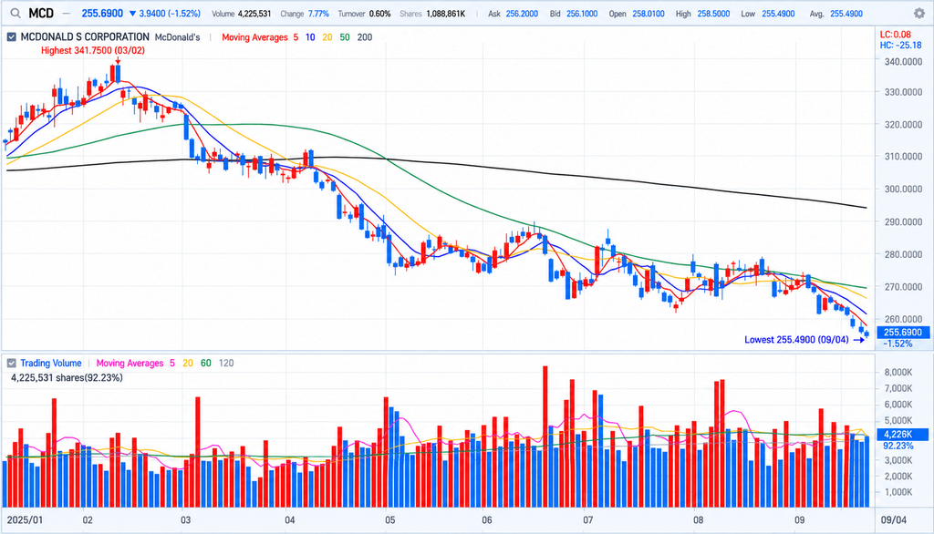The width and height of the screenshot is (934, 534).
Task: Click the Open price 258.0100
Action: coord(649,13)
